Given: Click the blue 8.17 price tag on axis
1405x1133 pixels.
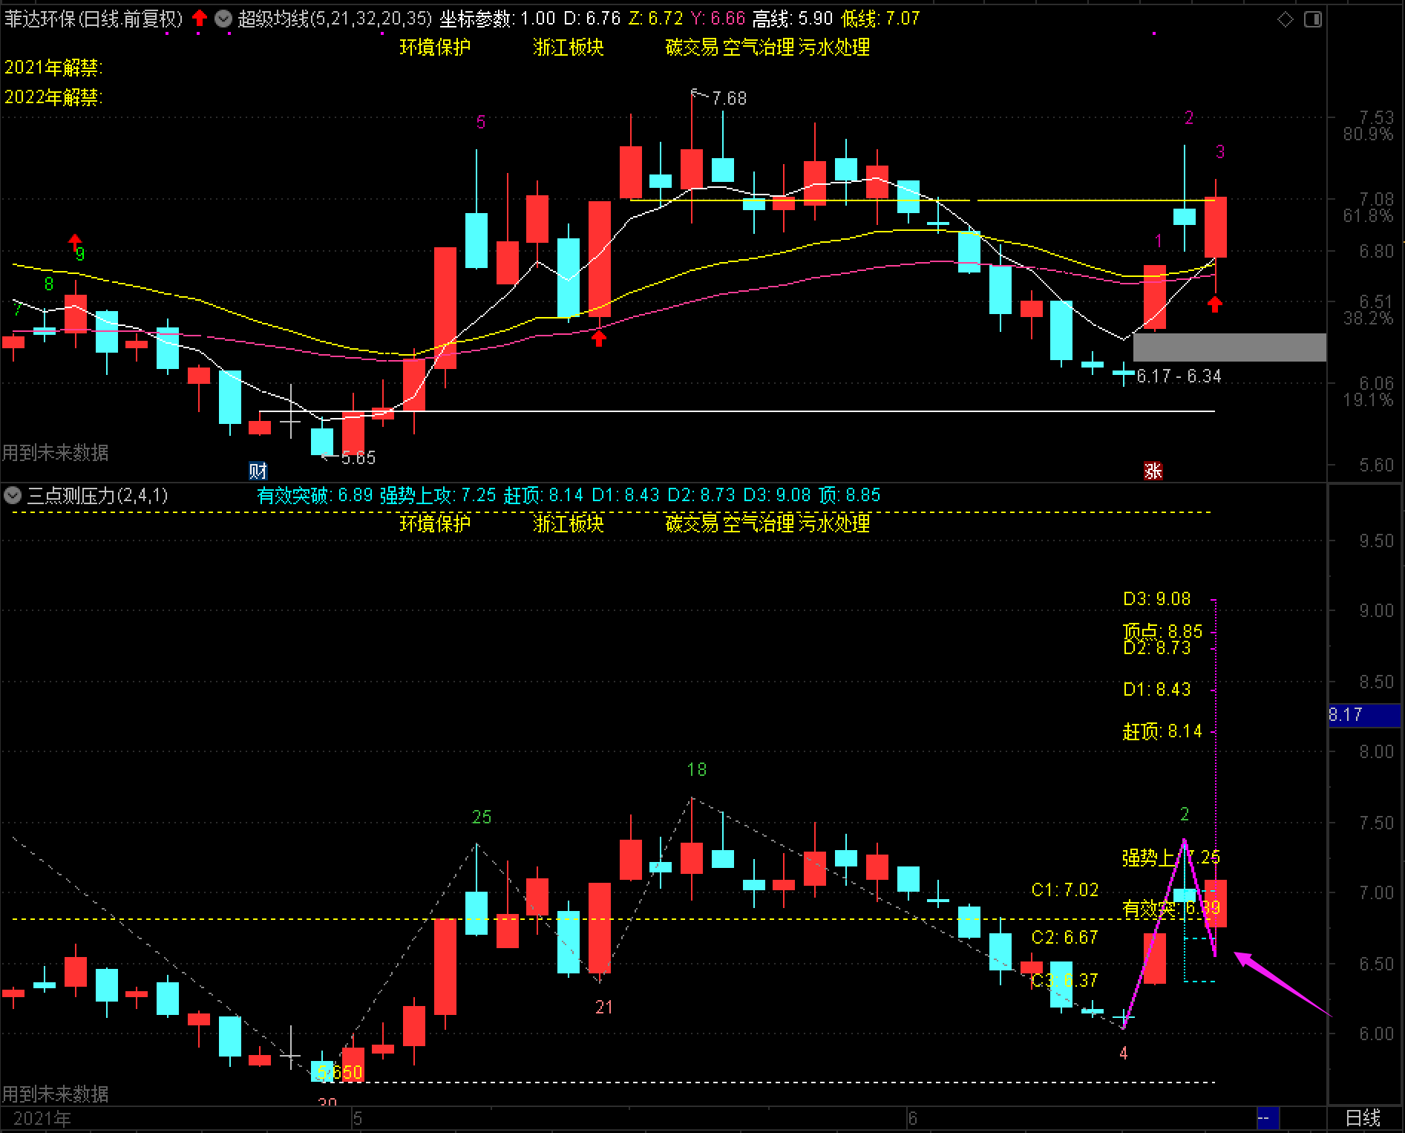Looking at the screenshot, I should tap(1363, 715).
